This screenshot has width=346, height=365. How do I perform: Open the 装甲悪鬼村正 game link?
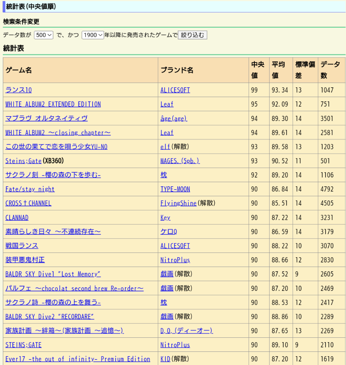tap(25, 260)
